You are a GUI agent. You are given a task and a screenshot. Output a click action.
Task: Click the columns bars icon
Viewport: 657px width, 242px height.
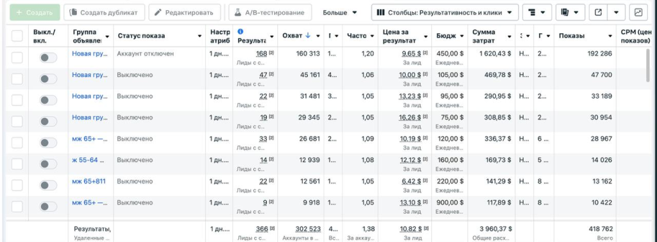click(380, 13)
